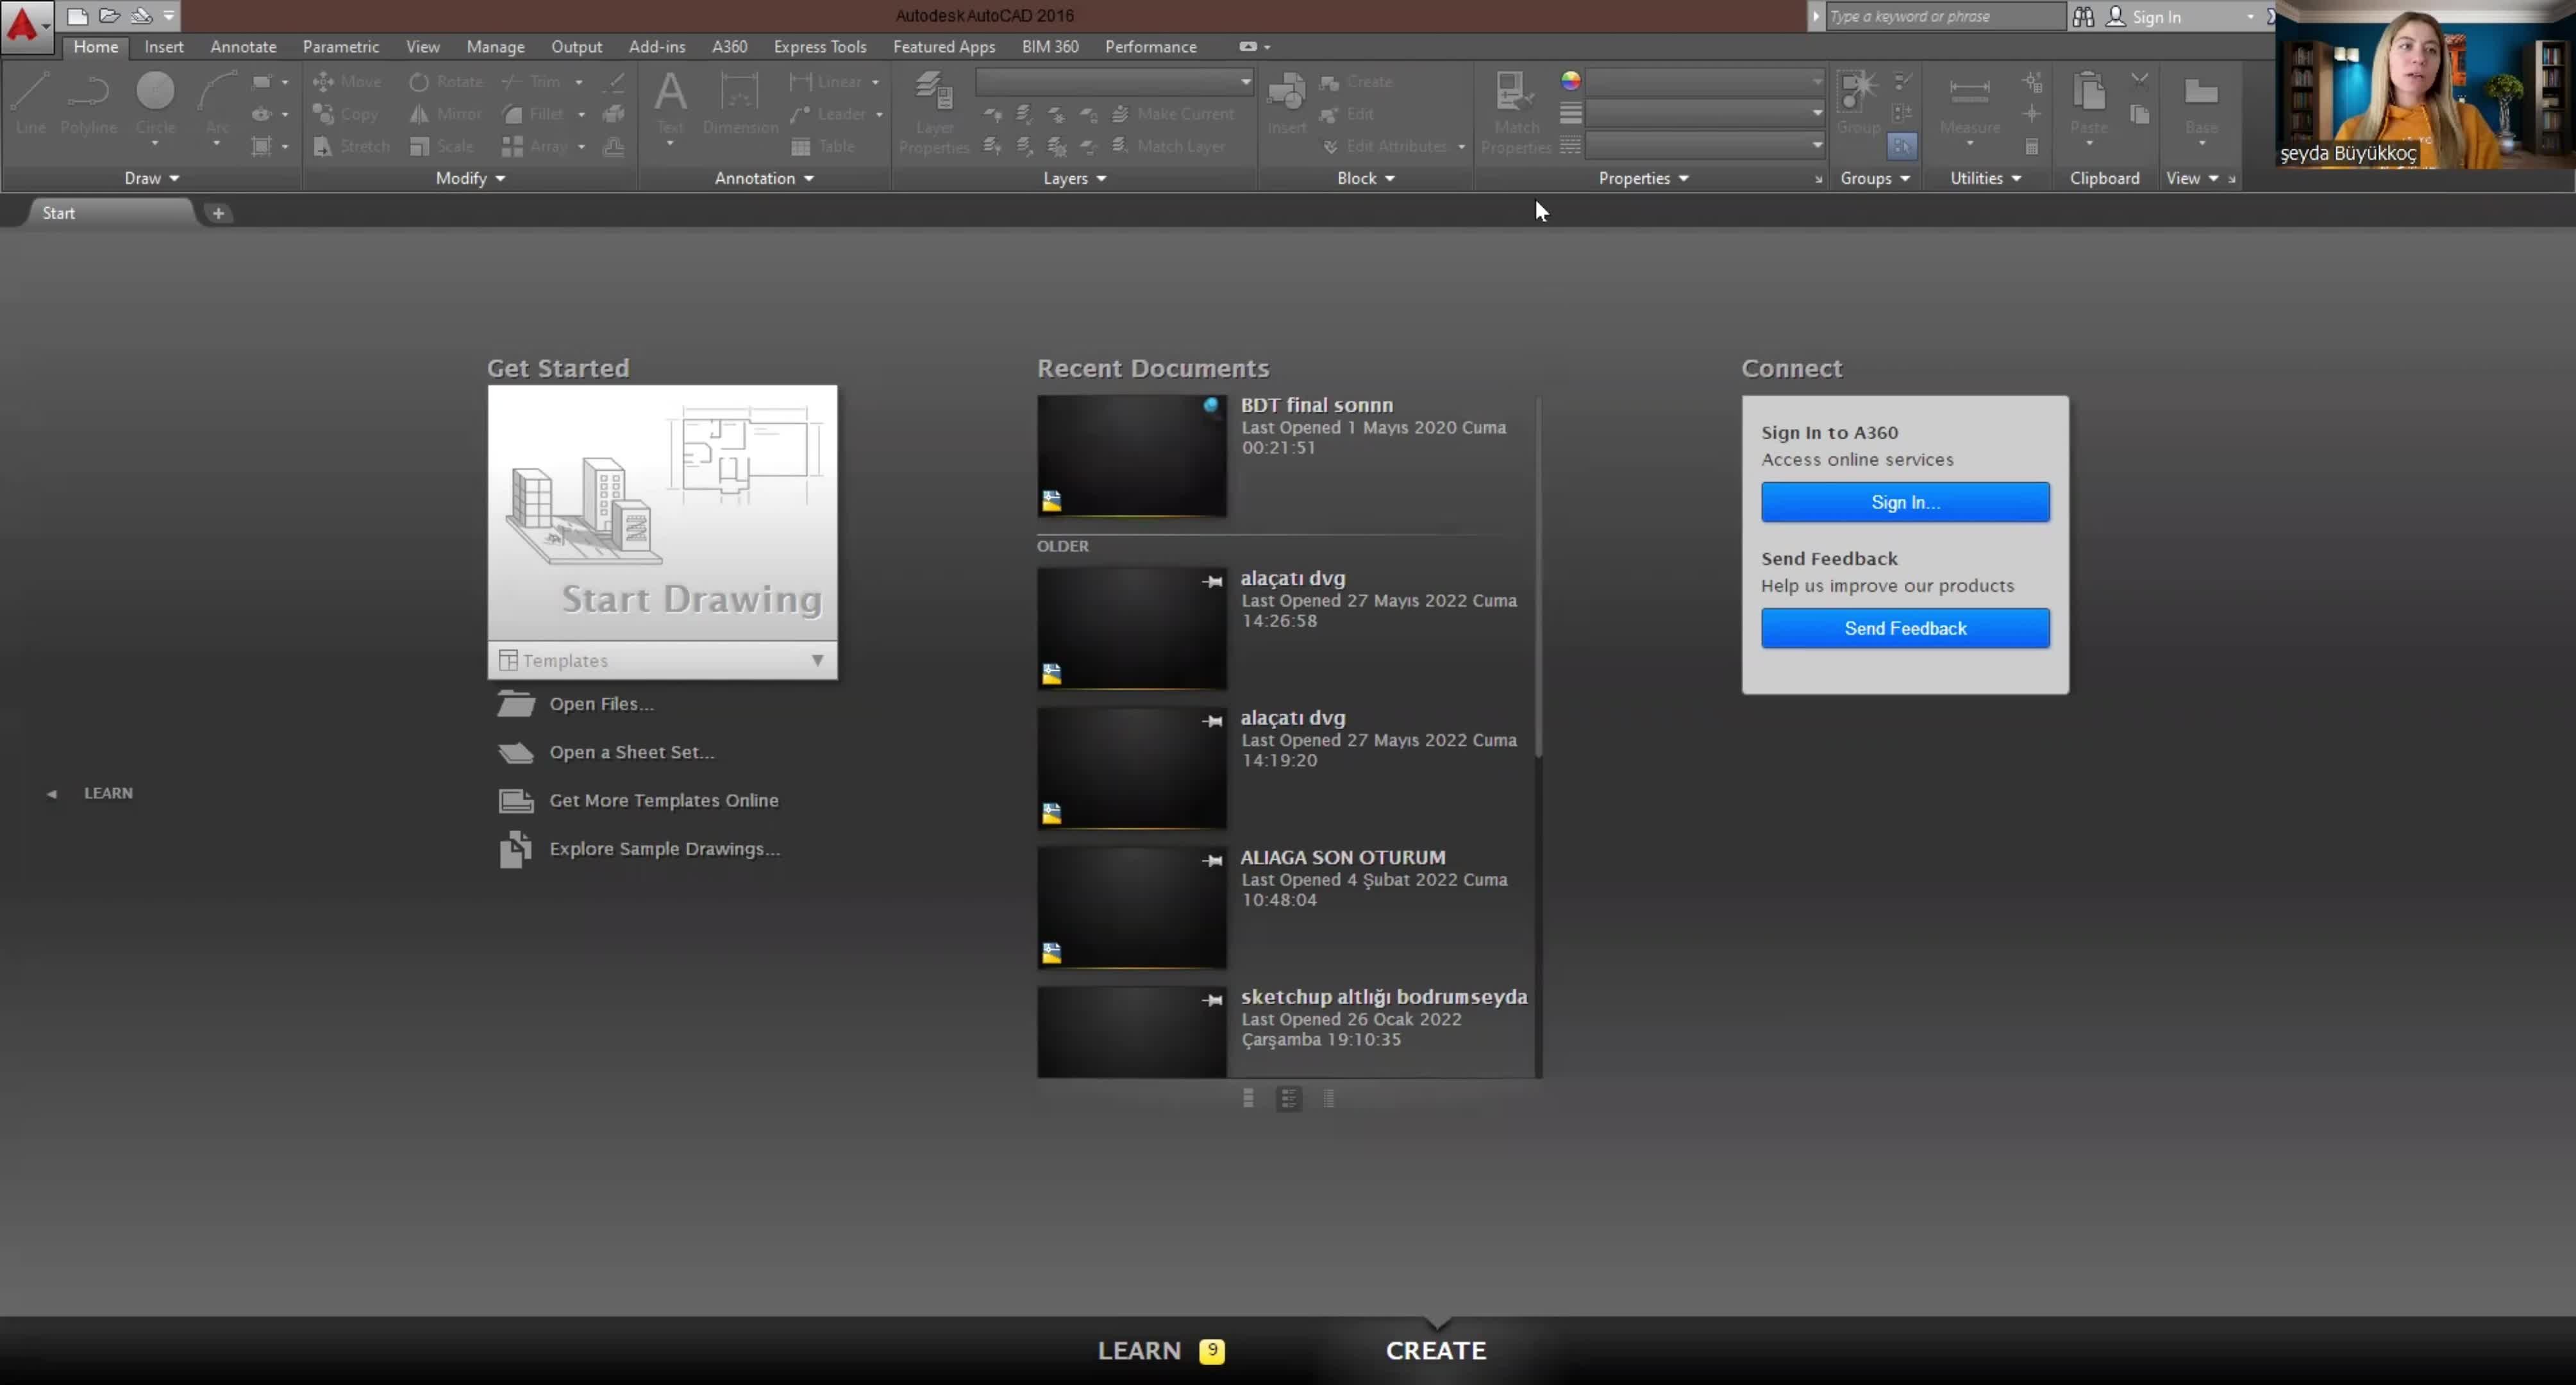Click Start Drawing tile
2576x1385 pixels.
(662, 513)
